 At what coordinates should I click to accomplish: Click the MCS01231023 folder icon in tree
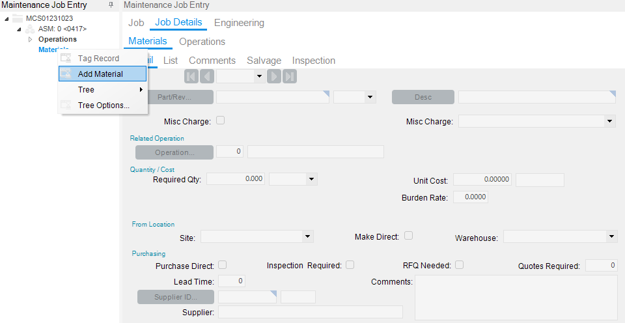18,18
